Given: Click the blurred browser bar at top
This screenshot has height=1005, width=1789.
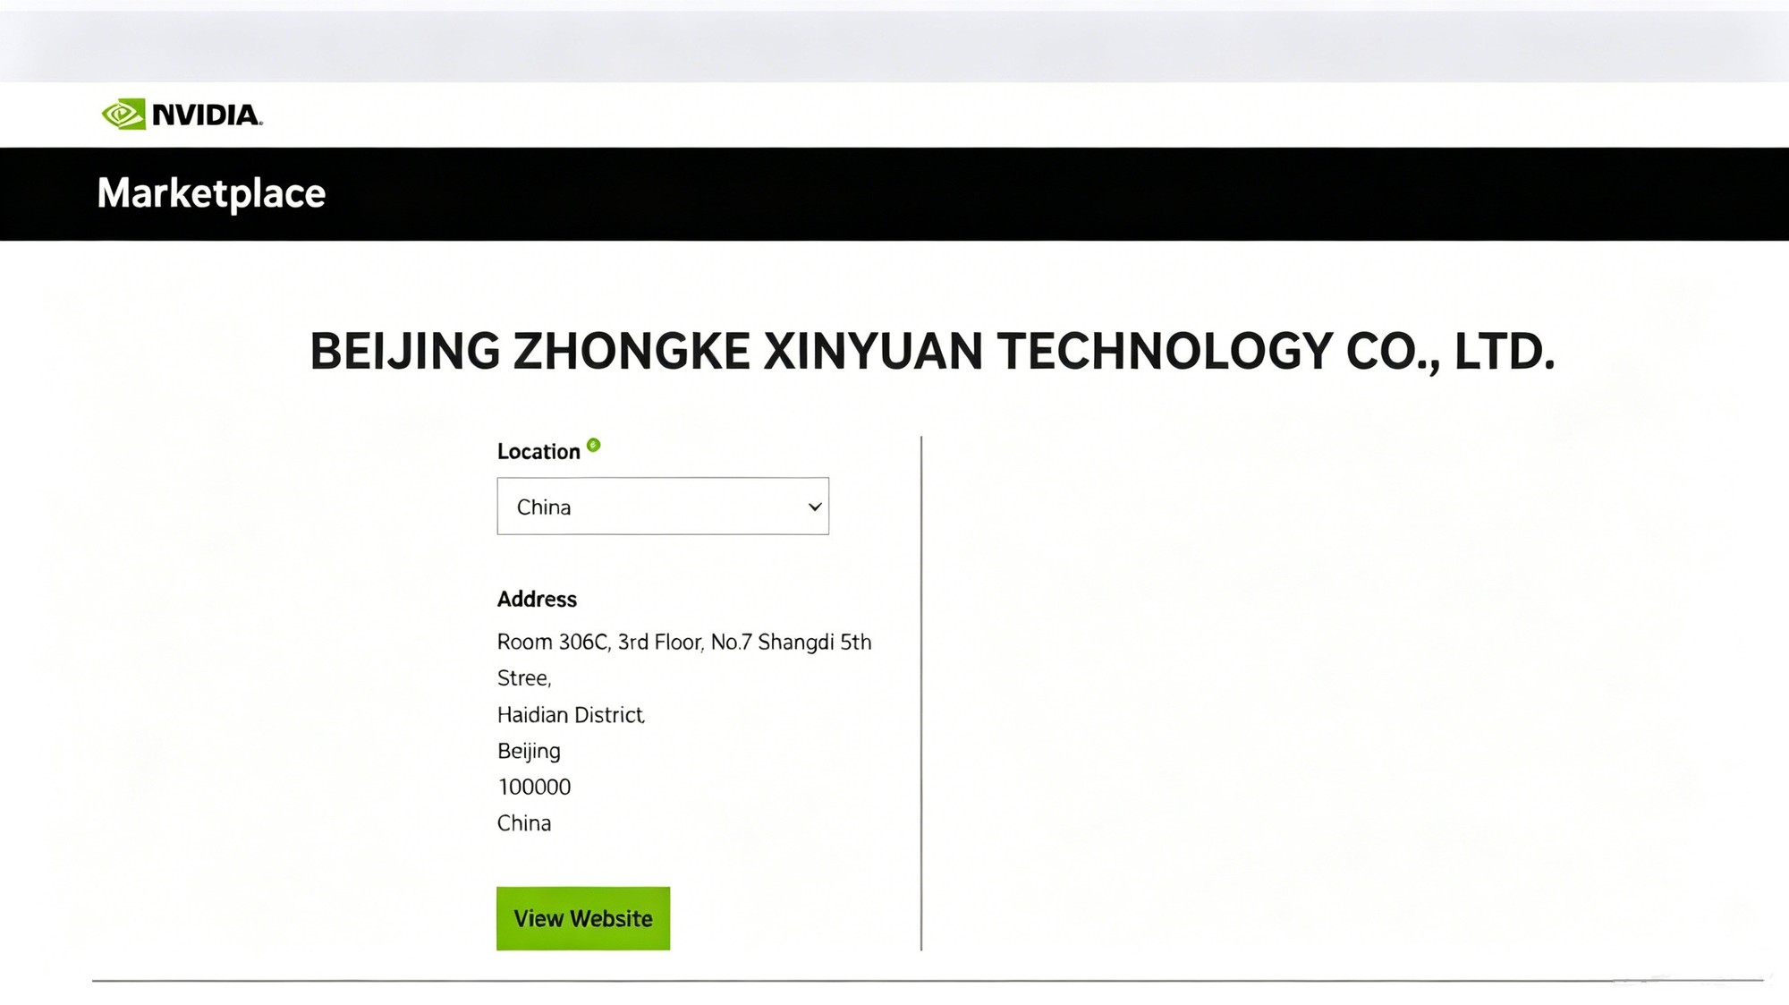Looking at the screenshot, I should pos(894,45).
